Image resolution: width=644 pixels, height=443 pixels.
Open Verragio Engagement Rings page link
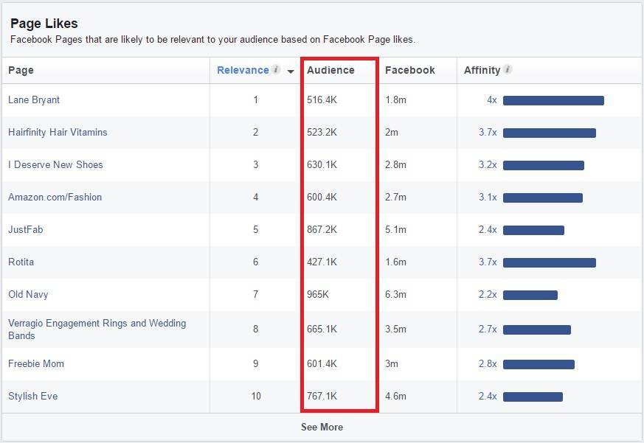coord(97,329)
